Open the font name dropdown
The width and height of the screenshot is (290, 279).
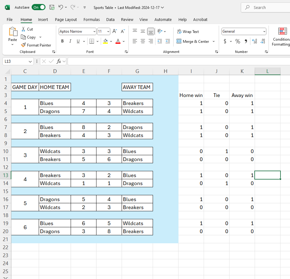point(94,31)
